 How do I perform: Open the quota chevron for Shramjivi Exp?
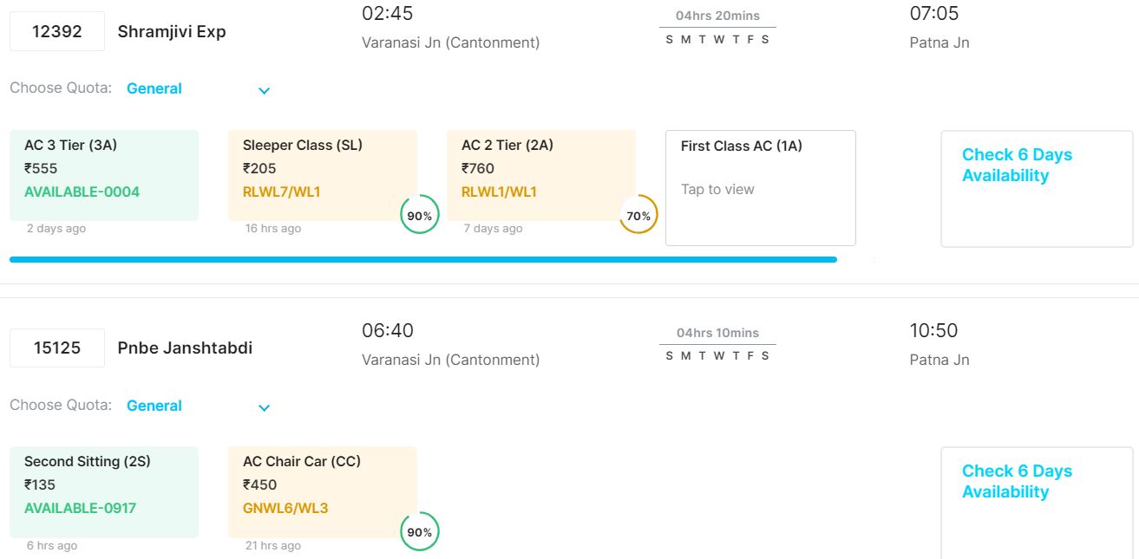point(265,90)
